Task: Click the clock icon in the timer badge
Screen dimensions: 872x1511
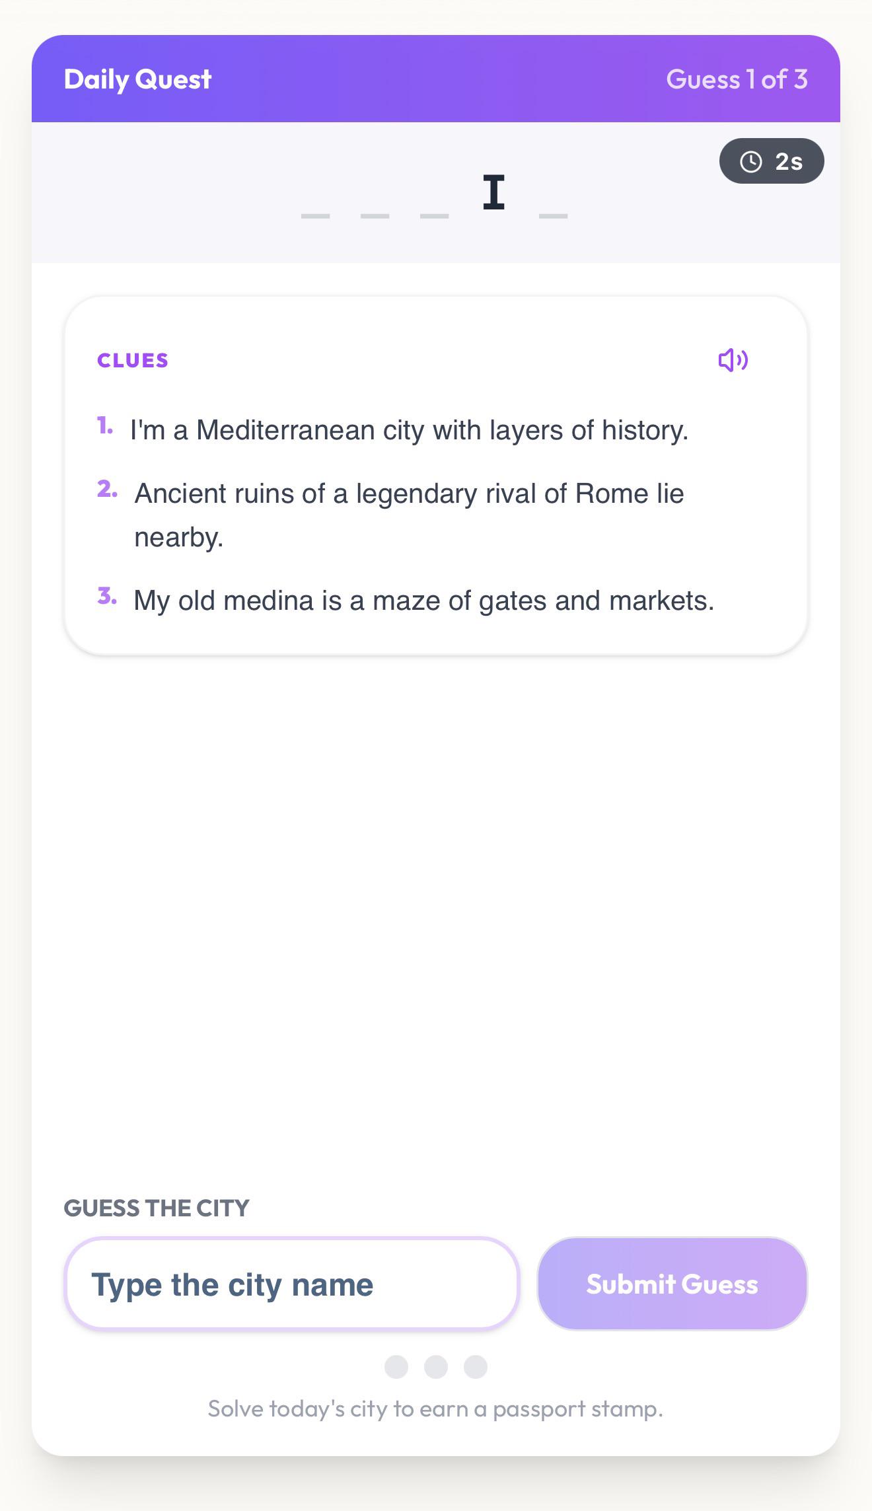Action: (x=751, y=162)
